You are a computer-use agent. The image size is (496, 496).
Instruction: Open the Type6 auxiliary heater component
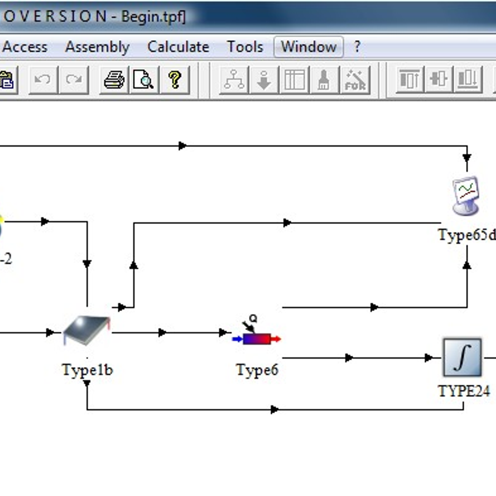(256, 338)
